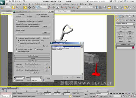Select the Lights category icon

pyautogui.click(x=123, y=20)
